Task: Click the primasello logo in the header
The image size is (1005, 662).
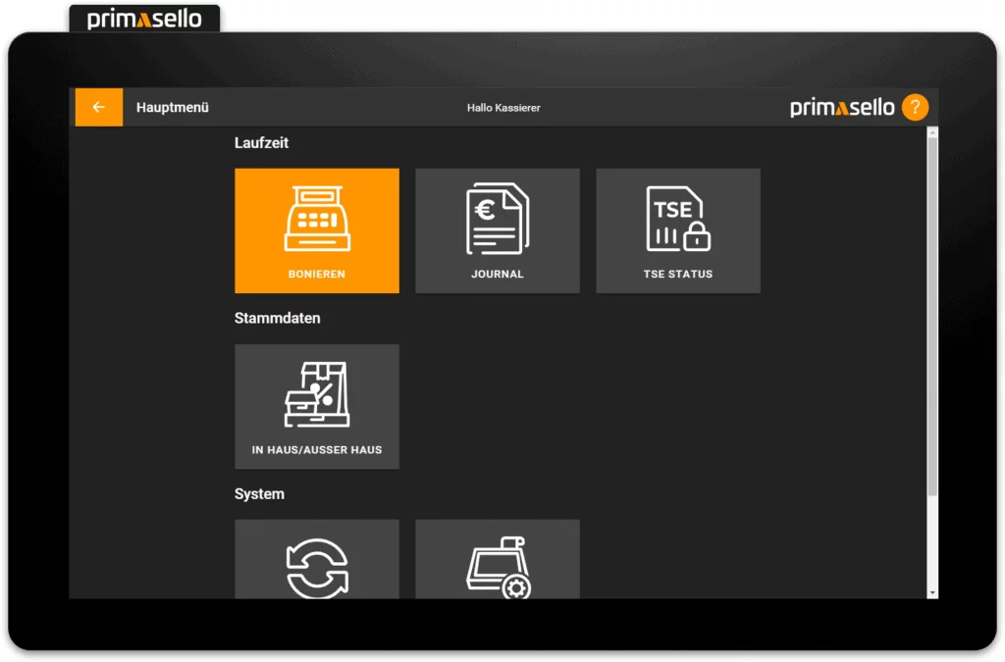Action: tap(842, 107)
